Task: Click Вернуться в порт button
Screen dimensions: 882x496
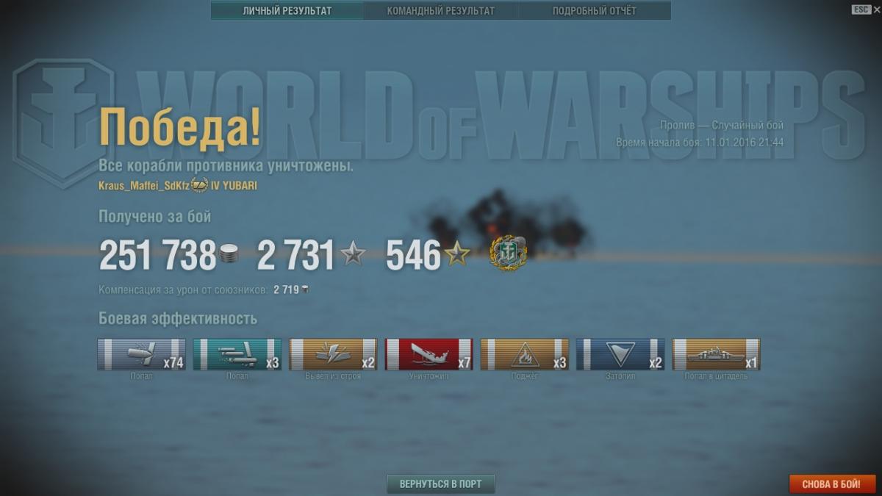Action: click(x=441, y=484)
